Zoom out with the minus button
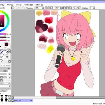The image size is (105, 105). [x=46, y=8]
